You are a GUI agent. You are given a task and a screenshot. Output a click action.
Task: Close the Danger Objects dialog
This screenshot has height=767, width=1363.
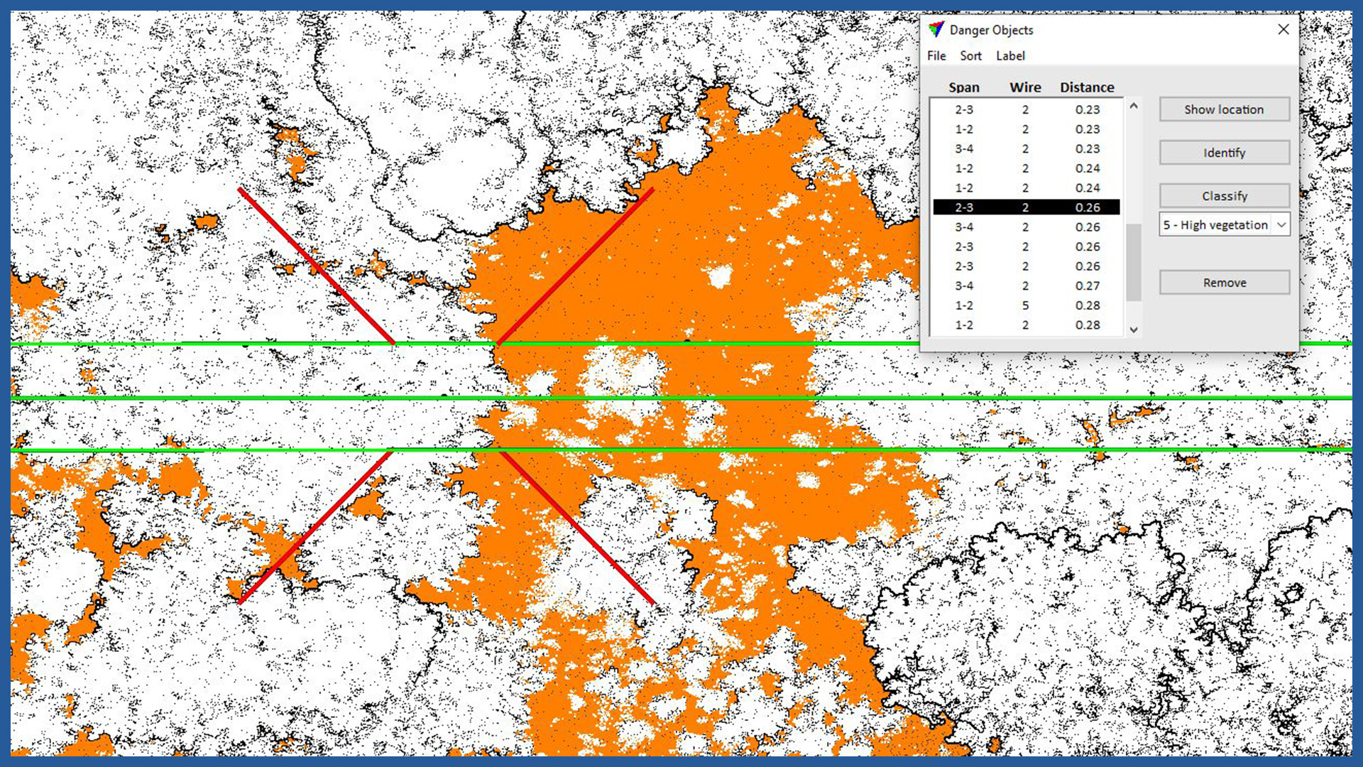coord(1283,29)
